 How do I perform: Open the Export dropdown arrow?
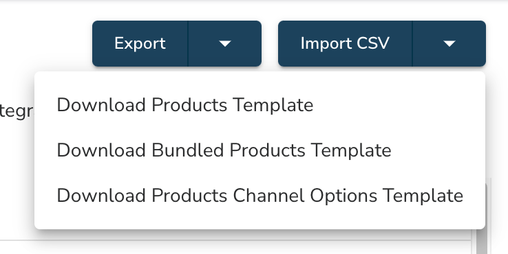pyautogui.click(x=225, y=44)
